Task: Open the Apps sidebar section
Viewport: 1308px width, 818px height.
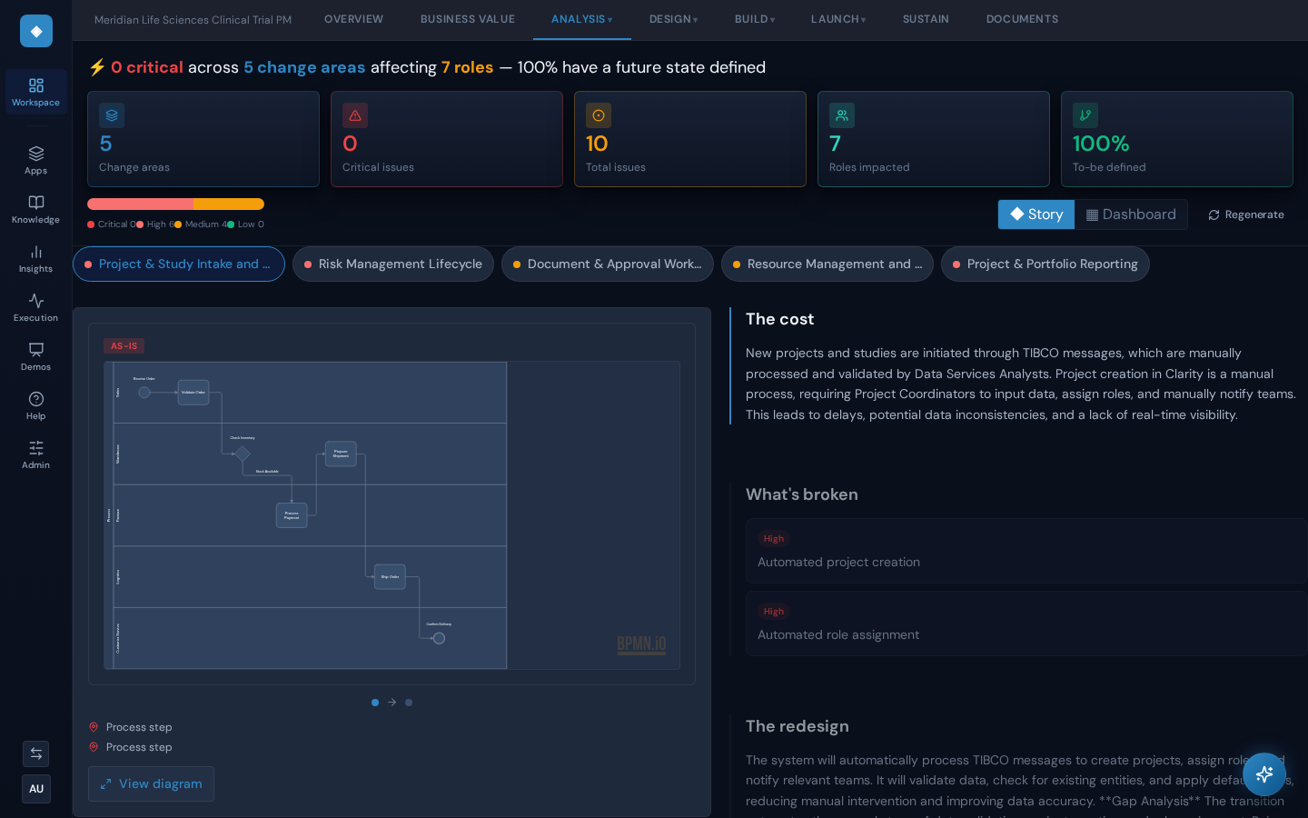Action: pos(36,160)
